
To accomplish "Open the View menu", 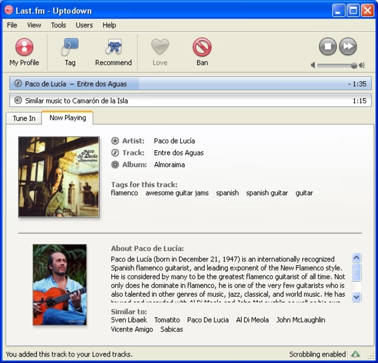I will point(34,25).
